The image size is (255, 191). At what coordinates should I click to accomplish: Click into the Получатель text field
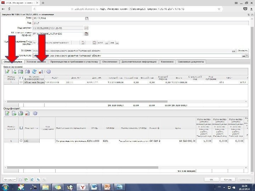click(137, 56)
